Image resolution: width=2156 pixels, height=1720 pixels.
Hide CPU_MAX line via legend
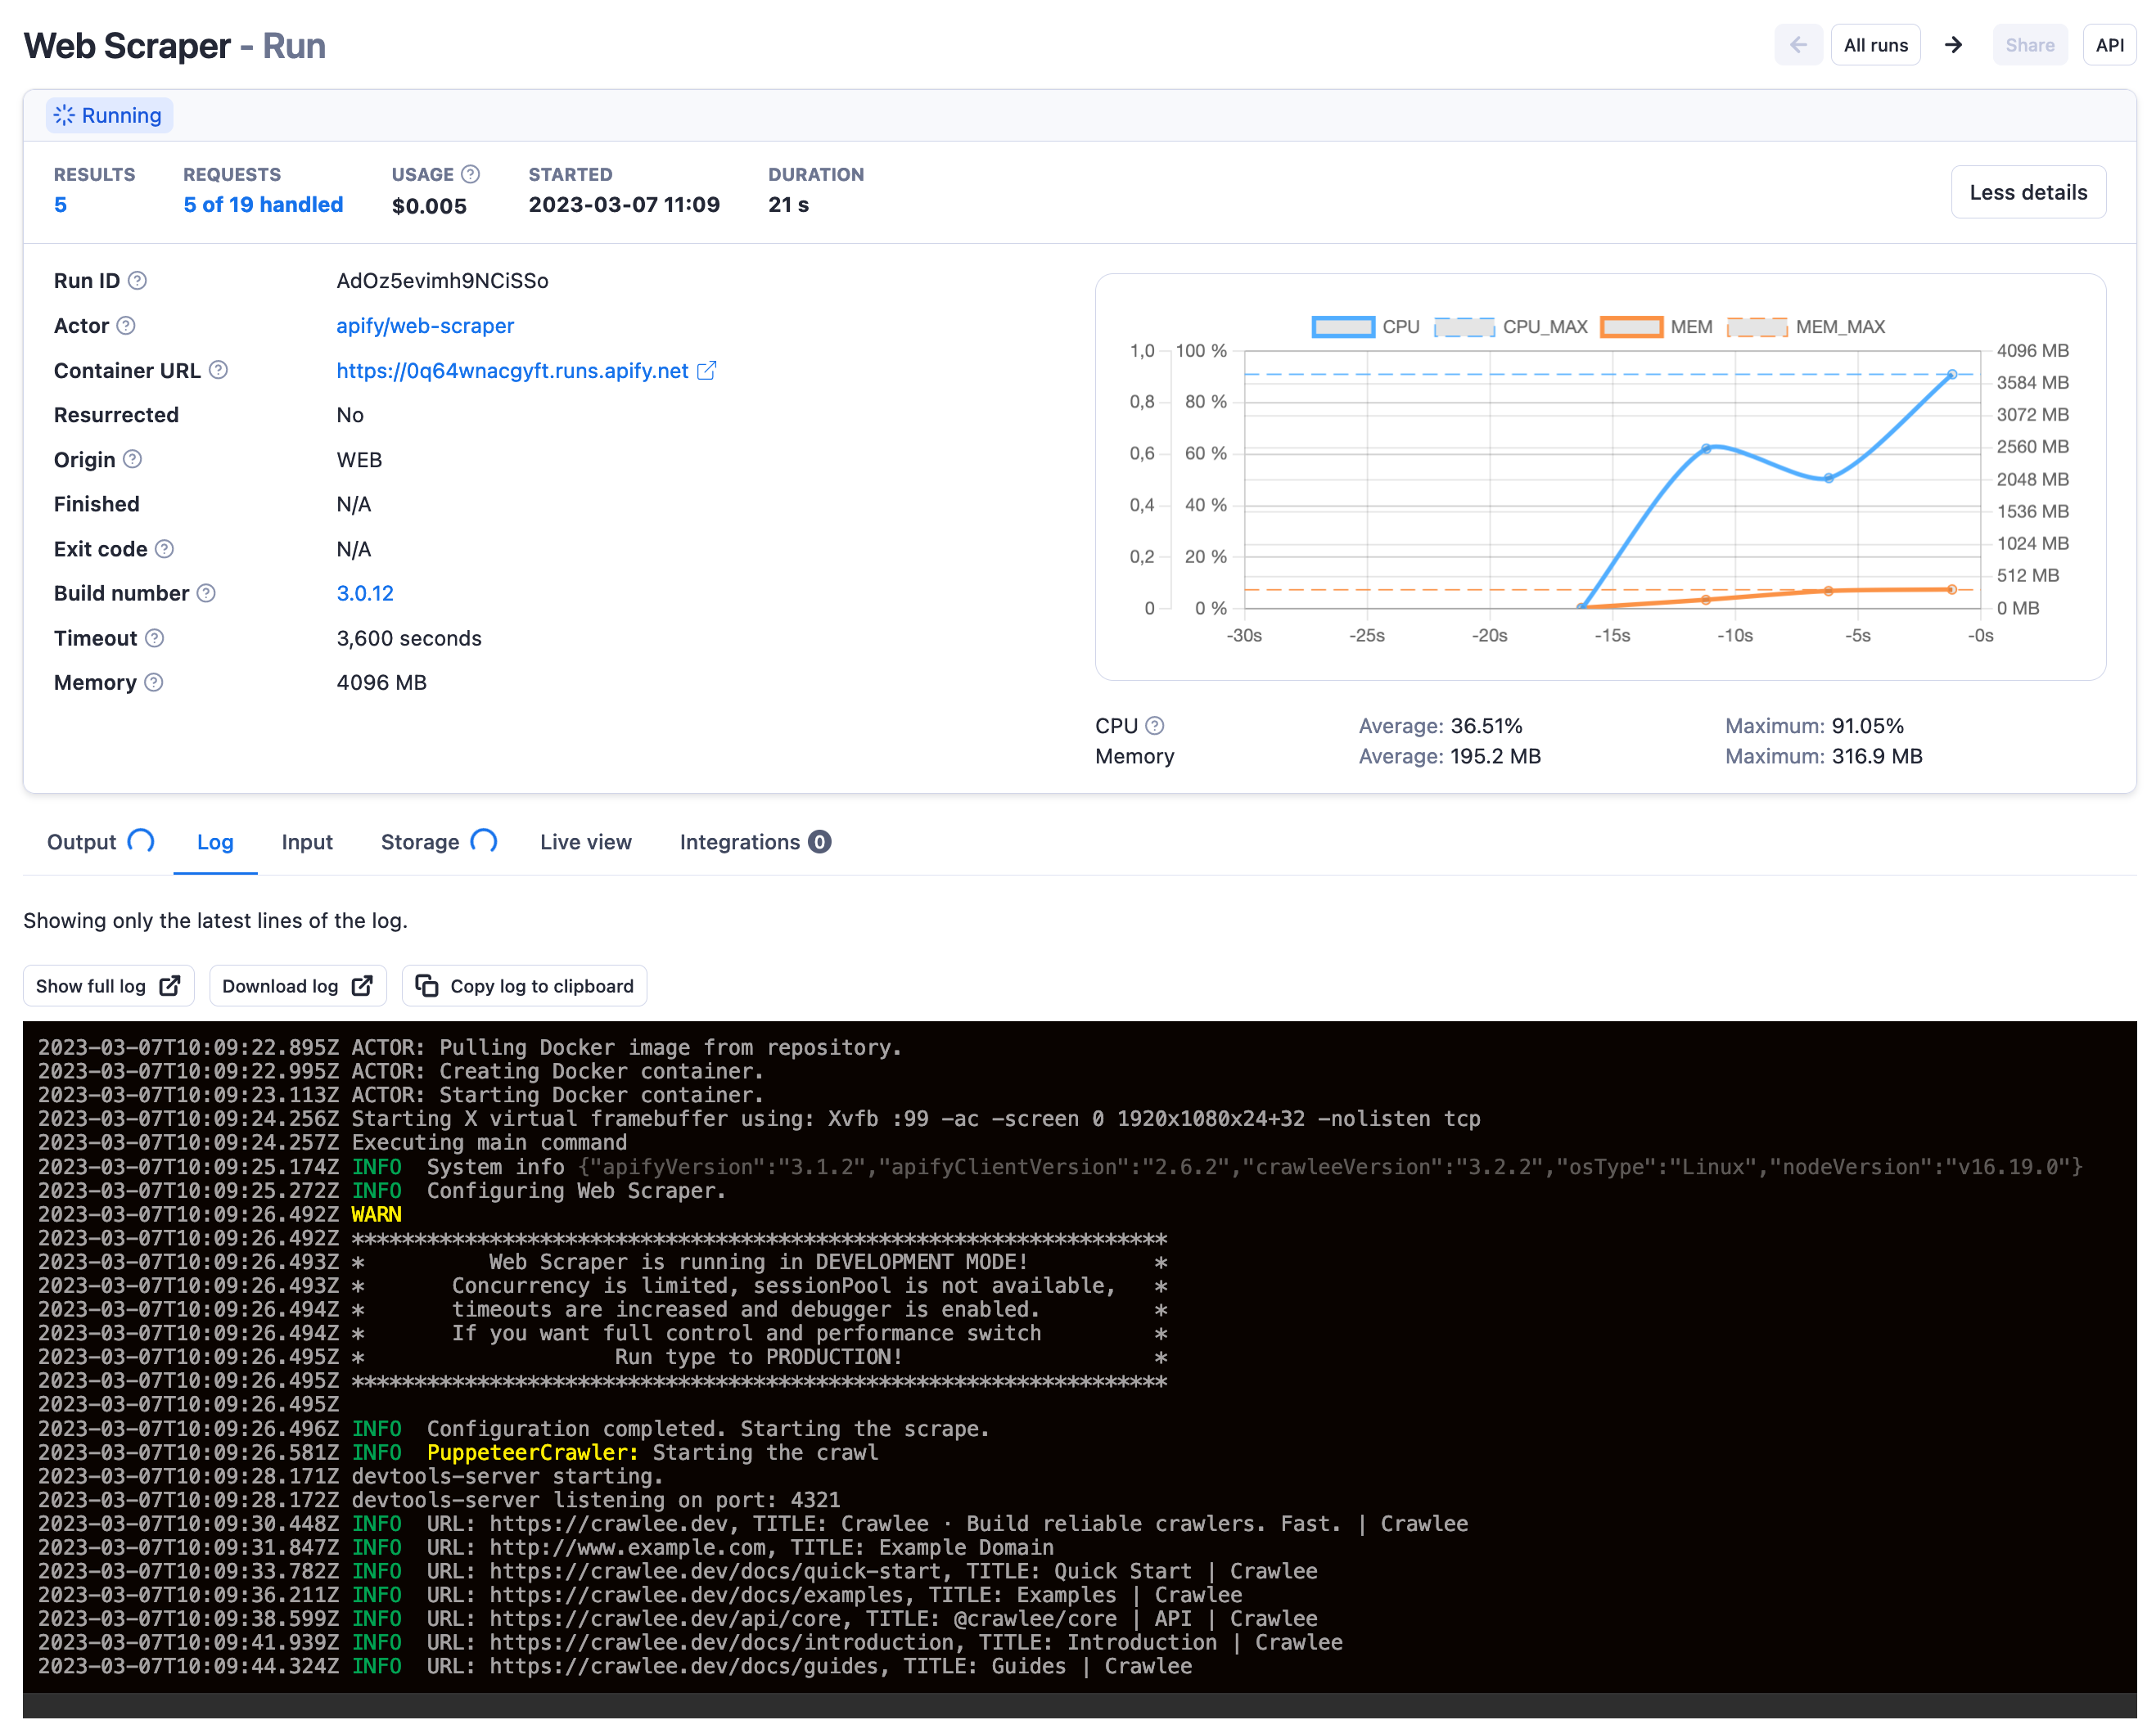(x=1464, y=326)
